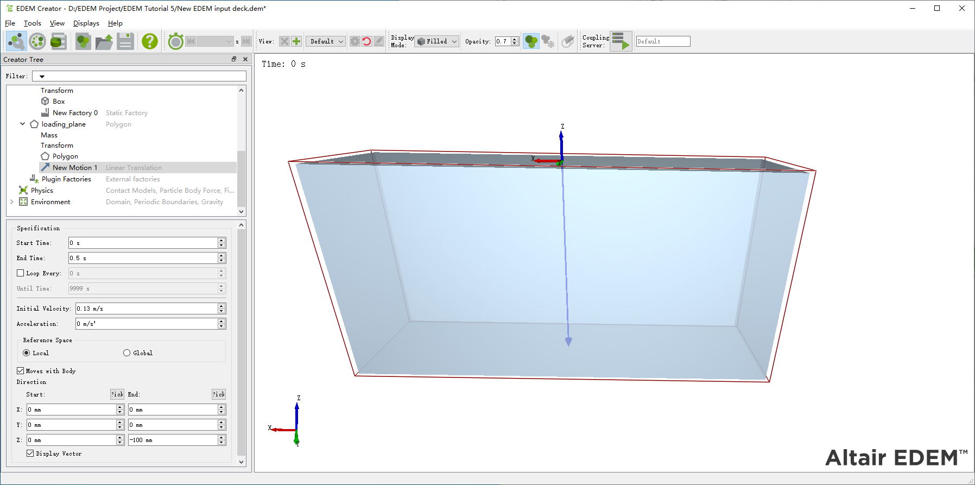The image size is (975, 485).
Task: Enable the Loop Every checkbox
Action: pyautogui.click(x=21, y=273)
